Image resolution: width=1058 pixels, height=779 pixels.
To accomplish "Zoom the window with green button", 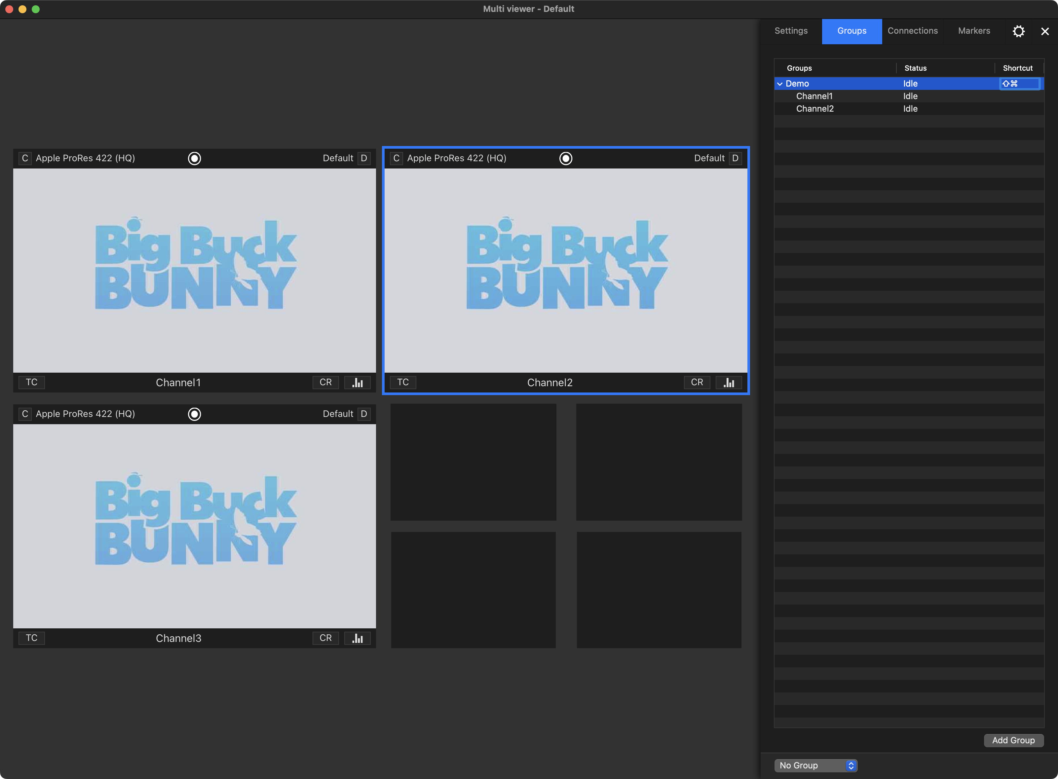I will pos(35,9).
